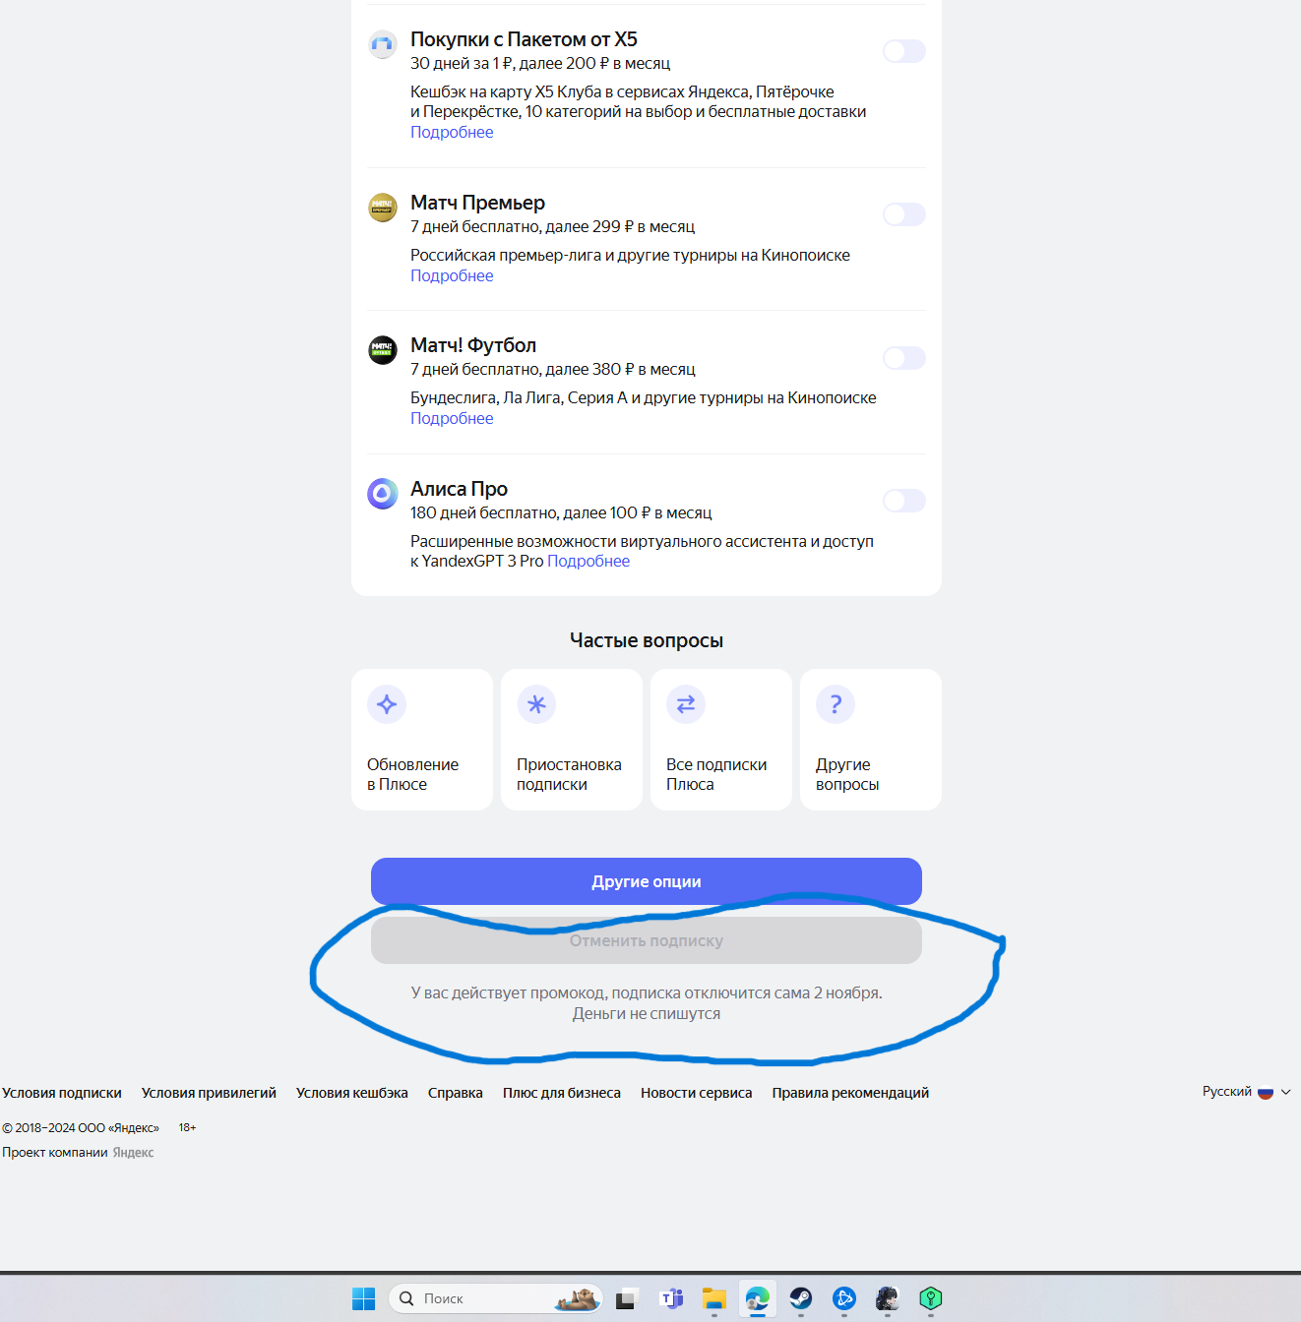Open the game character icon on taskbar
This screenshot has height=1322, width=1301.
888,1298
